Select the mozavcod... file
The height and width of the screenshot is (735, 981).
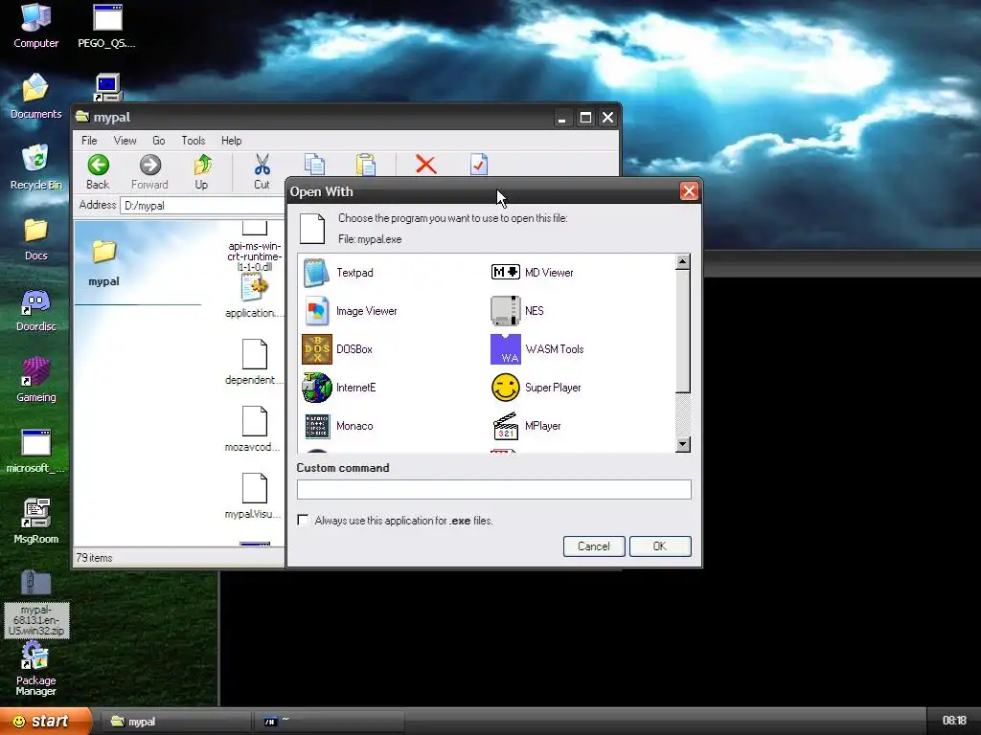tap(254, 430)
